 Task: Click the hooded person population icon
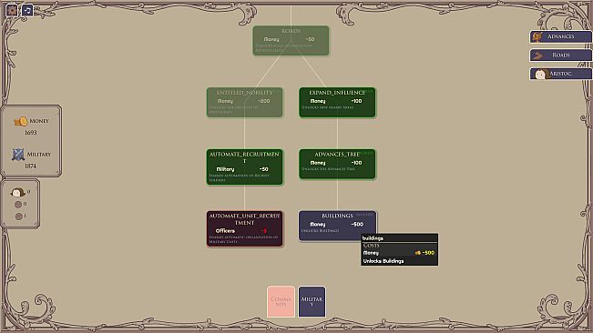pyautogui.click(x=17, y=193)
